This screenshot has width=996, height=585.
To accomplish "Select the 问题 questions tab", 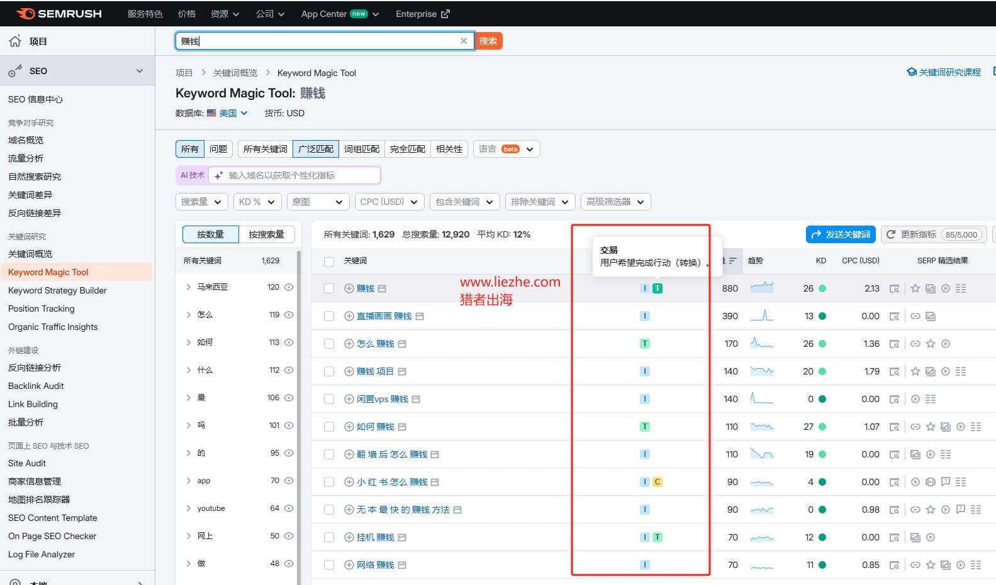I will coord(218,149).
